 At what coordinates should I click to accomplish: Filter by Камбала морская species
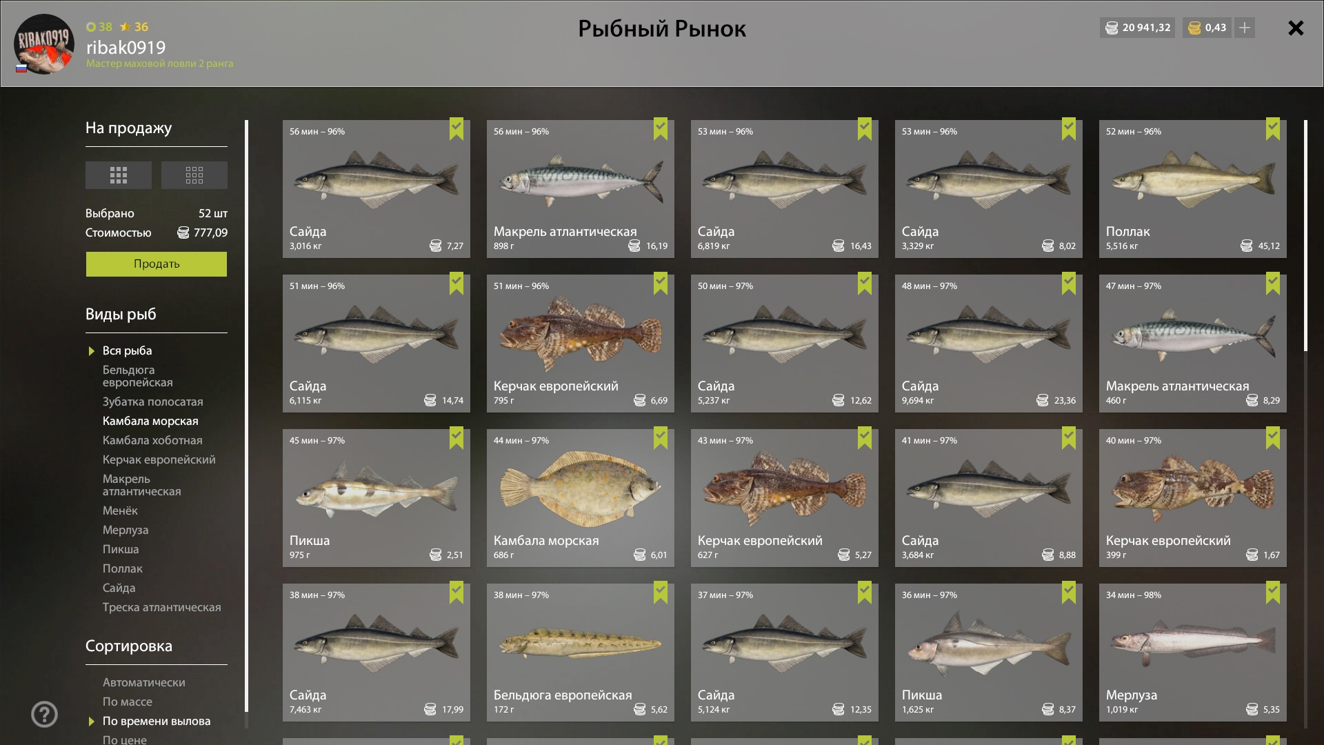tap(150, 421)
